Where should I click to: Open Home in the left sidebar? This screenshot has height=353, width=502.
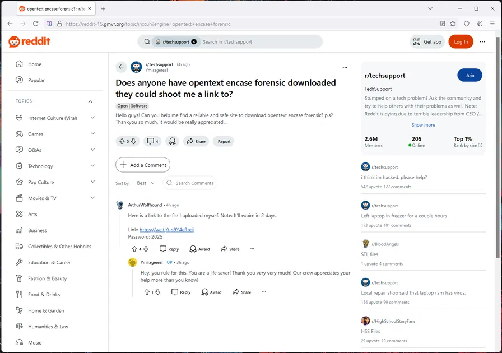(x=35, y=64)
